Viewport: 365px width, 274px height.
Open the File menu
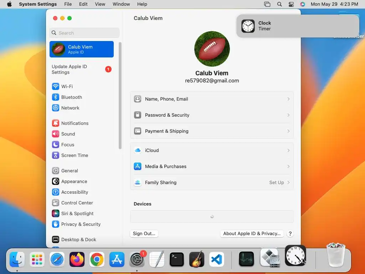coord(68,4)
